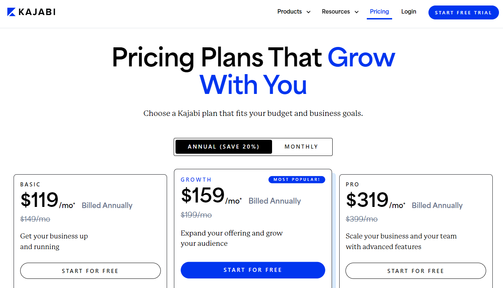Start for free on the Basic plan
Image resolution: width=503 pixels, height=288 pixels.
[x=90, y=271]
